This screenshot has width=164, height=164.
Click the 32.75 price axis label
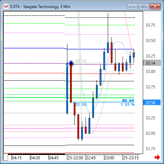point(150,87)
